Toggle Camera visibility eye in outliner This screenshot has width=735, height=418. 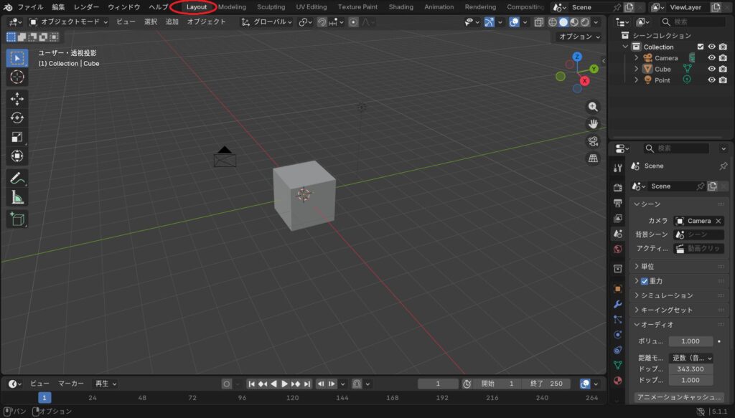711,58
